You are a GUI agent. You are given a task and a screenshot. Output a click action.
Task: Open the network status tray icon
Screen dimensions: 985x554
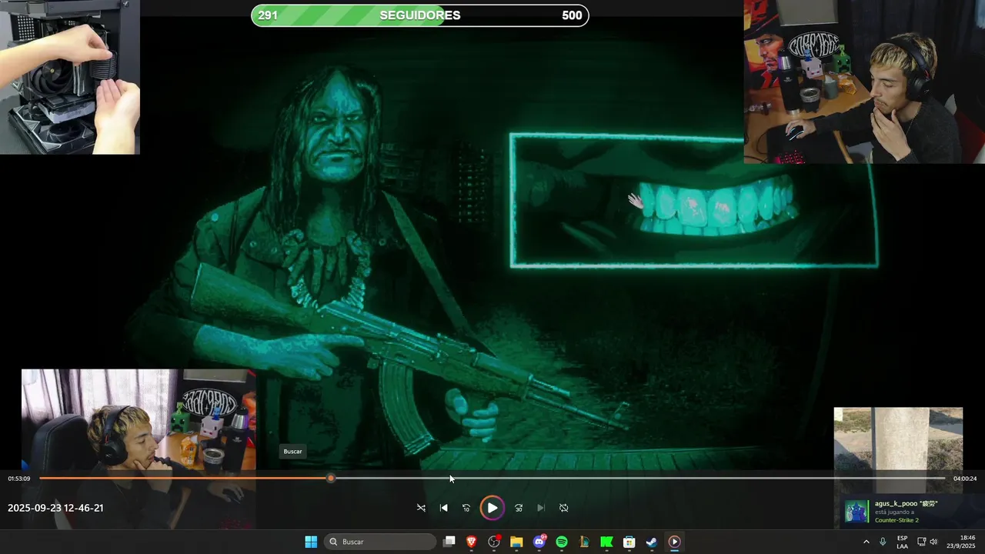pos(922,542)
